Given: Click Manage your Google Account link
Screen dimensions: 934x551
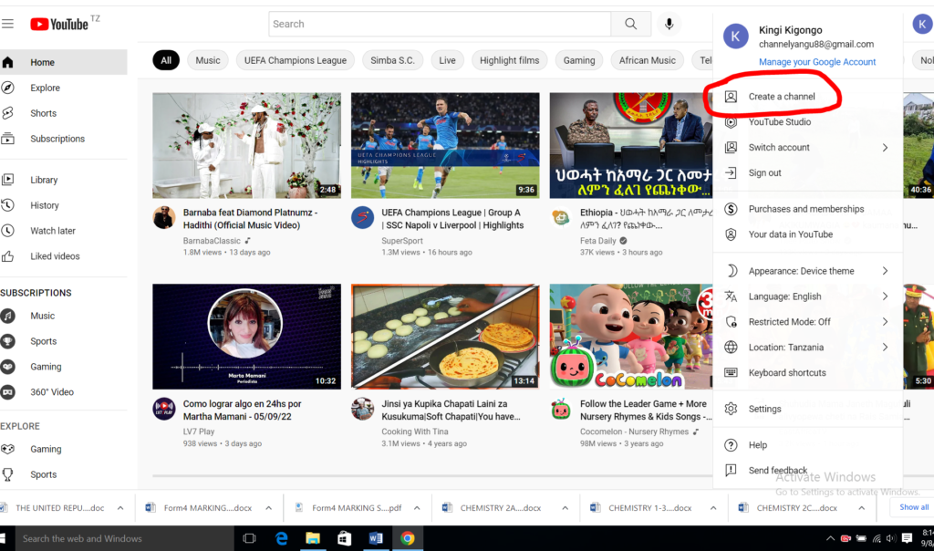Looking at the screenshot, I should click(x=817, y=62).
